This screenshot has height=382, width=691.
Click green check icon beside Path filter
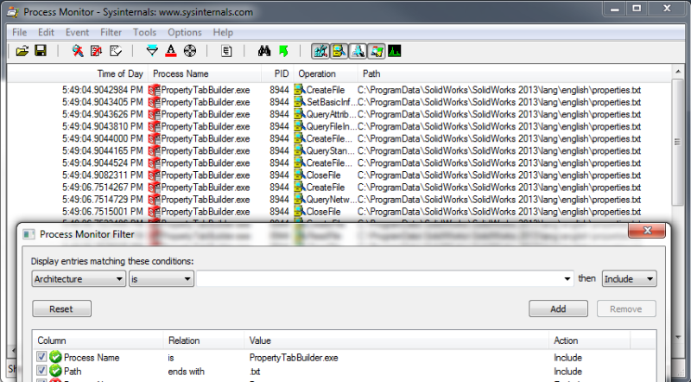pos(55,371)
